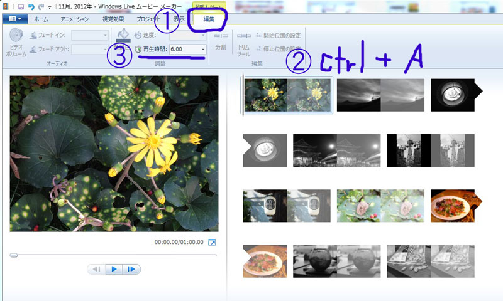Viewport: 503px width, 301px height.
Task: Step to the previous frame
Action: (x=97, y=269)
